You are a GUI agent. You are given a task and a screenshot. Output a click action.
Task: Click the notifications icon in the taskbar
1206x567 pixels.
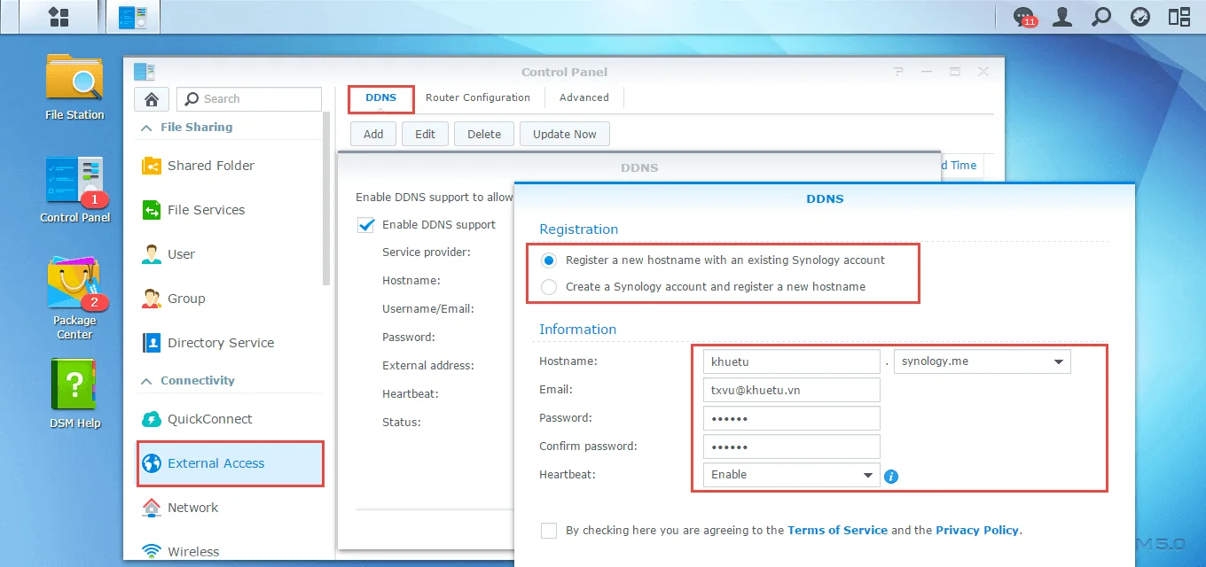point(1022,16)
